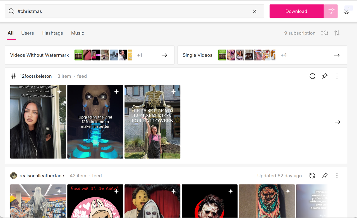Click sparkle icon on Find me thumbnail
This screenshot has height=218, width=357.
(116, 191)
